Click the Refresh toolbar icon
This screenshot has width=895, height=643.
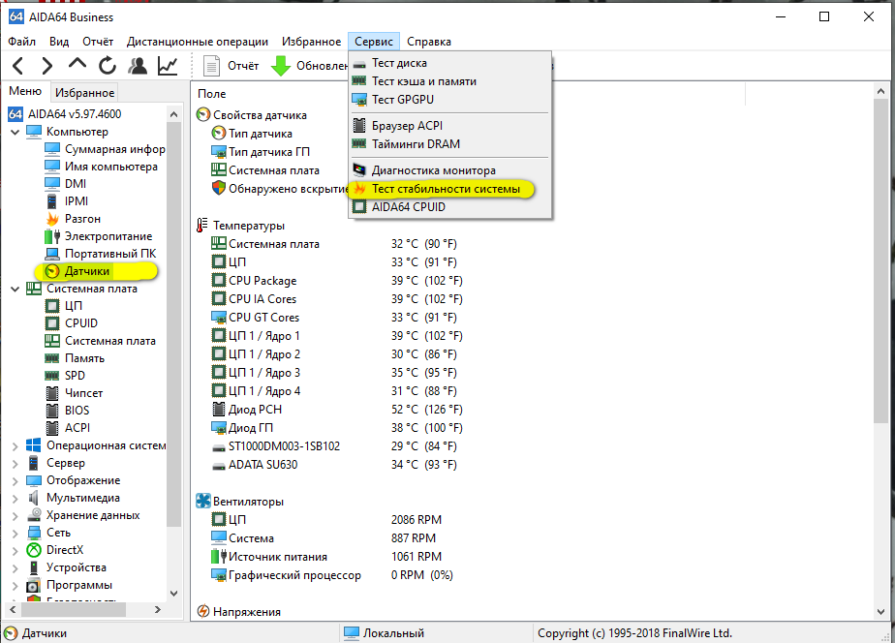107,66
